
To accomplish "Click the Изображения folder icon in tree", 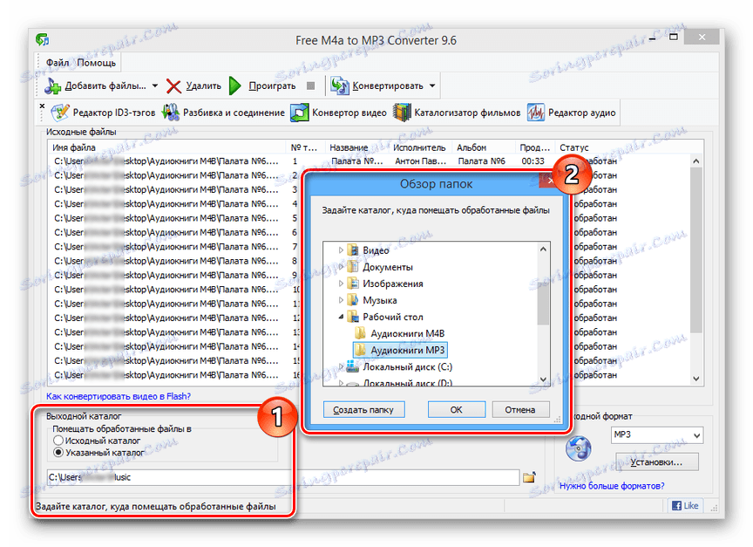I will click(x=353, y=284).
